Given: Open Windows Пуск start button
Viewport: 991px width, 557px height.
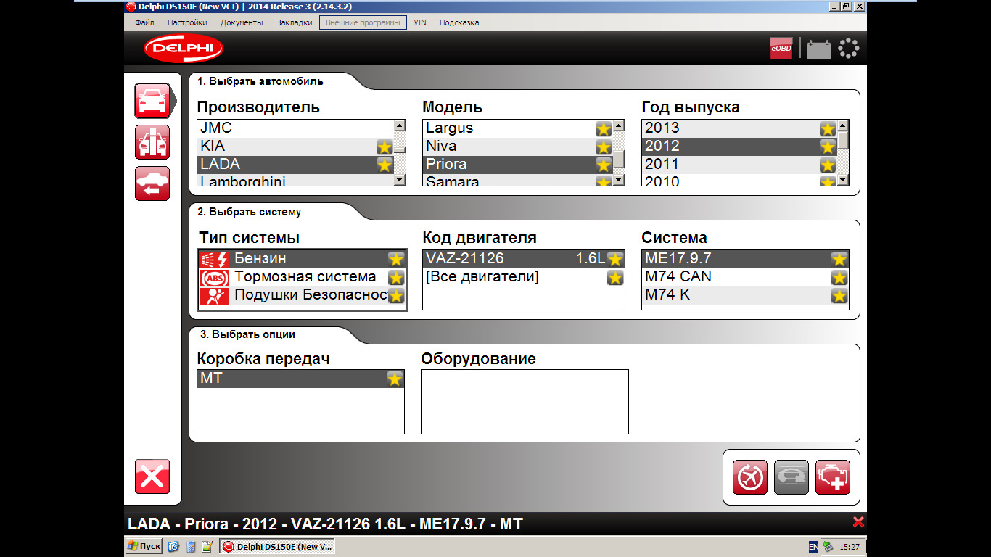Looking at the screenshot, I should click(x=144, y=546).
